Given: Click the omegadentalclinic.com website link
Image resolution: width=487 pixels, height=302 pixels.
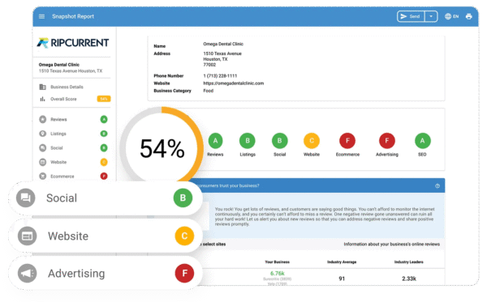Looking at the screenshot, I should click(233, 83).
